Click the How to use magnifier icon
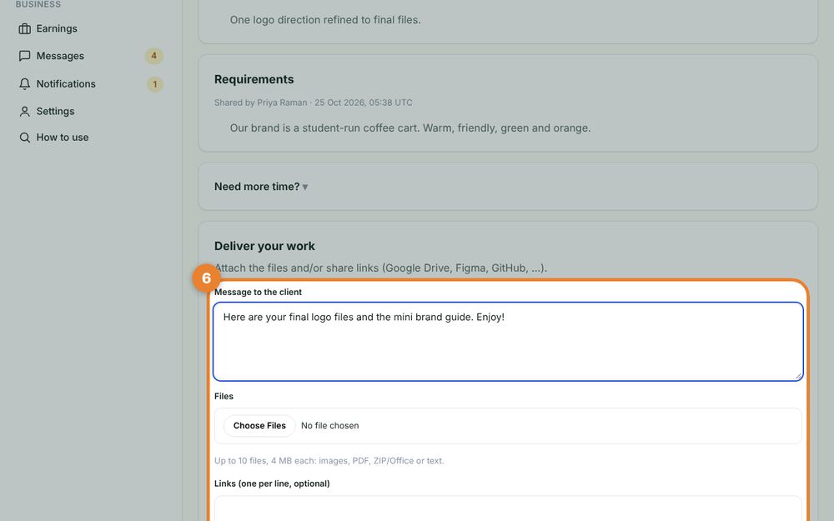The height and width of the screenshot is (521, 834). 24,138
